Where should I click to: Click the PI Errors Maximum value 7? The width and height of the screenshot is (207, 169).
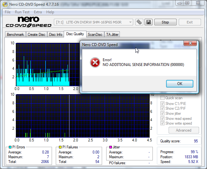(x=48, y=157)
